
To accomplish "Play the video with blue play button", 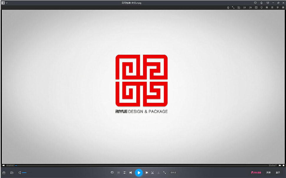I will tap(139, 172).
